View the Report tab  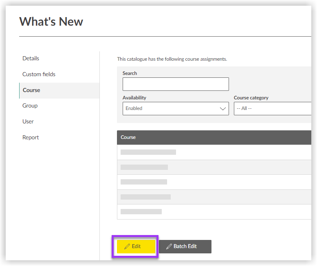pos(31,138)
